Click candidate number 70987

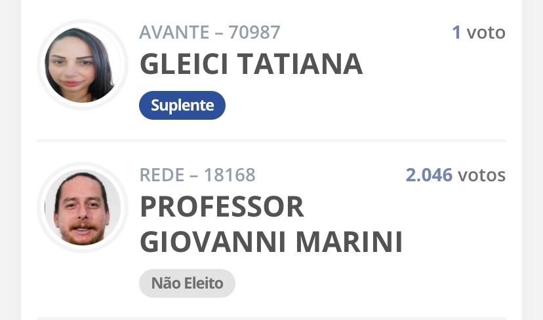[254, 32]
